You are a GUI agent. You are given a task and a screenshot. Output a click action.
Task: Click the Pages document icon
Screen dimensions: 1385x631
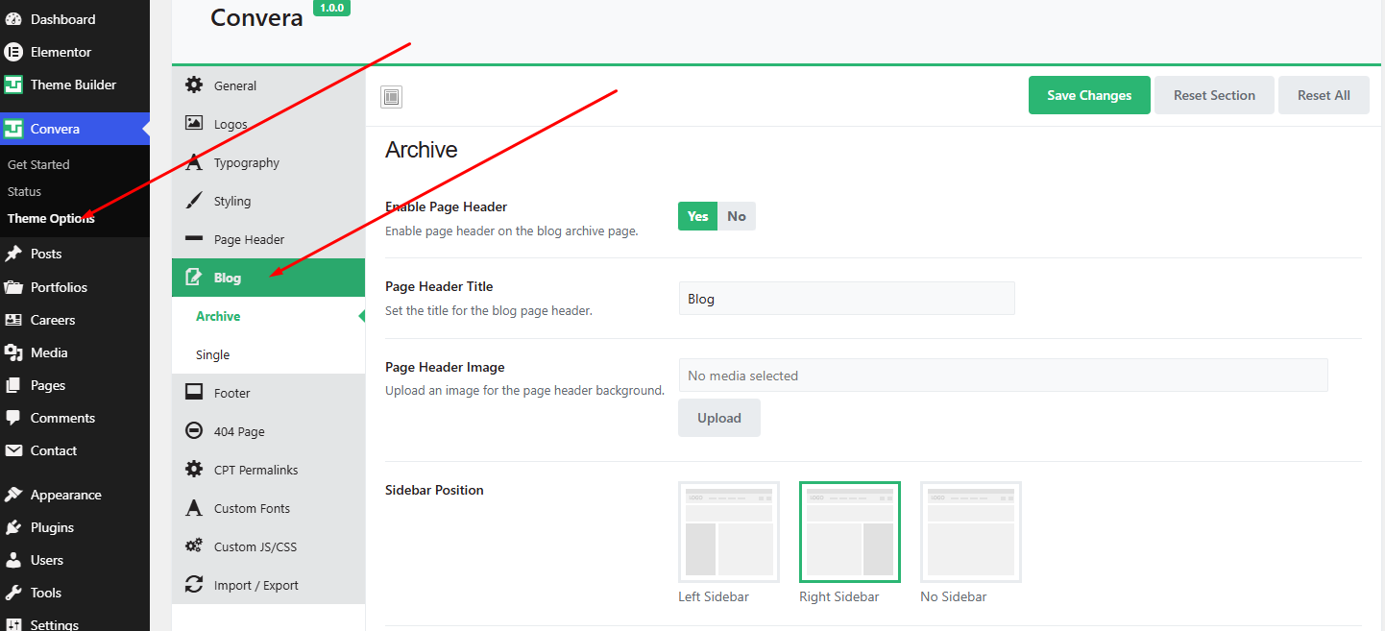[13, 385]
